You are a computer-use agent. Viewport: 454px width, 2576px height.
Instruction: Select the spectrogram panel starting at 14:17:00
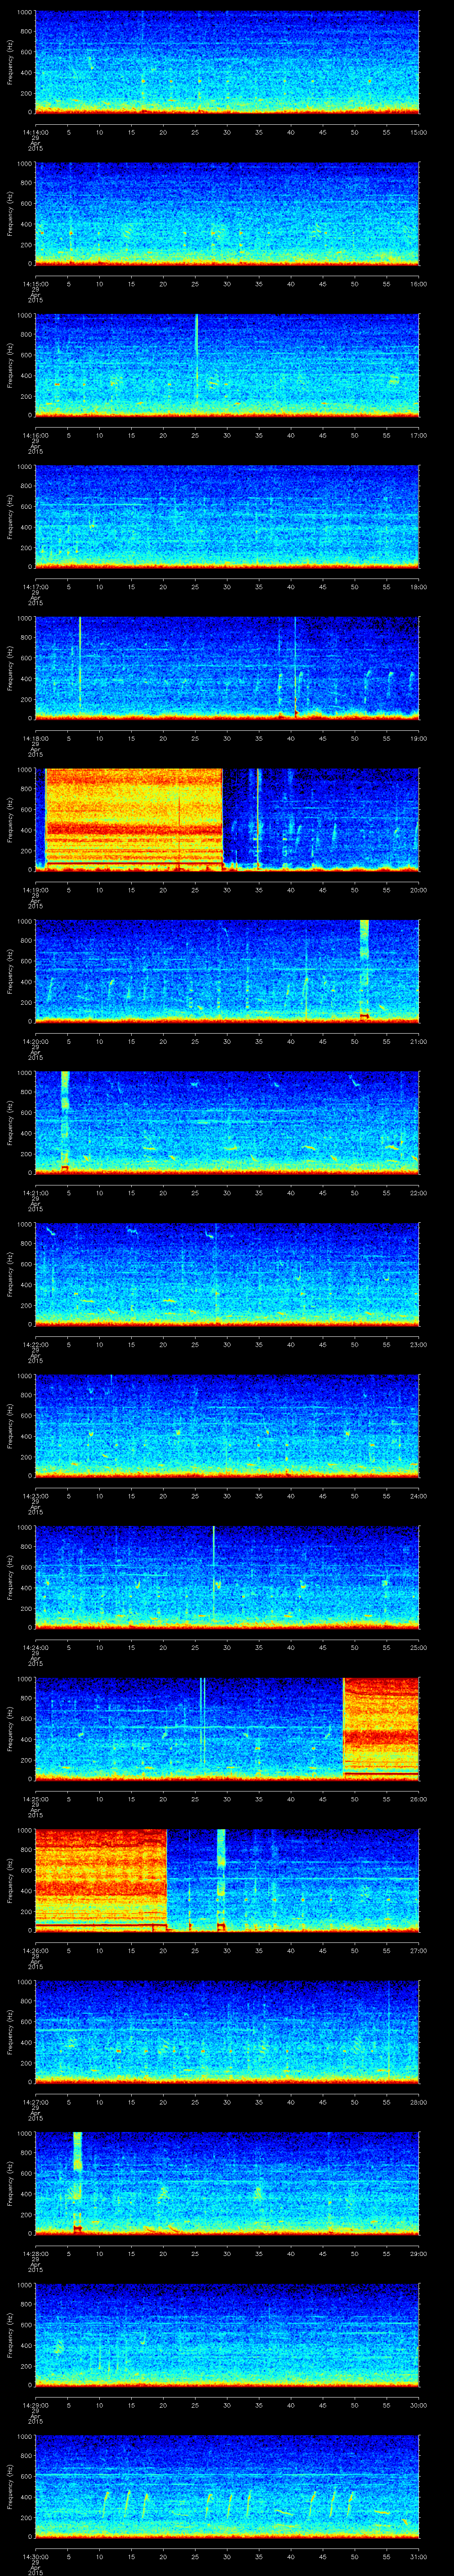227,516
